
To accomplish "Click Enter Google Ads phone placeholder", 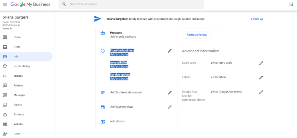I will coord(227,92).
